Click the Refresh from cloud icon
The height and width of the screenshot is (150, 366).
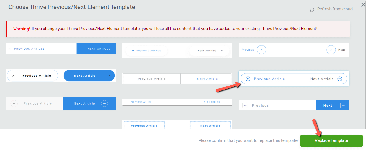click(x=312, y=9)
